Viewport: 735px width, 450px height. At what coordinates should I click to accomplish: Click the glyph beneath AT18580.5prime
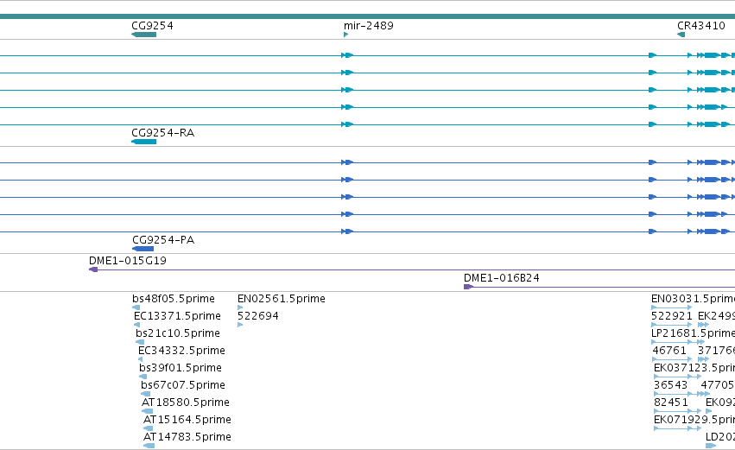[147, 411]
